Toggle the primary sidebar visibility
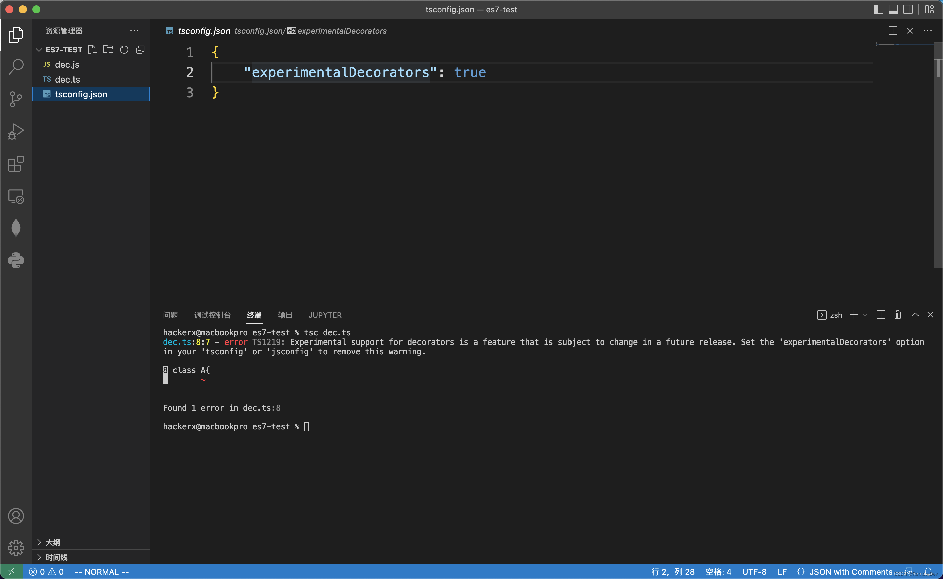The width and height of the screenshot is (943, 579). click(x=878, y=9)
